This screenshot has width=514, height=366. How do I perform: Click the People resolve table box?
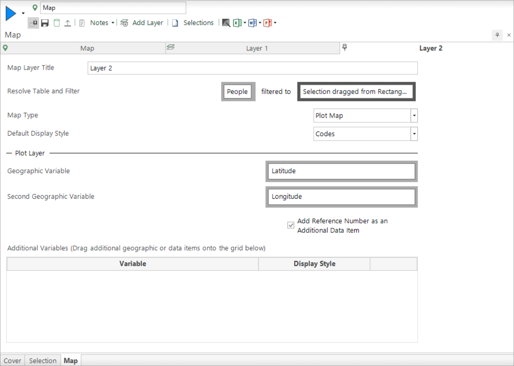238,91
